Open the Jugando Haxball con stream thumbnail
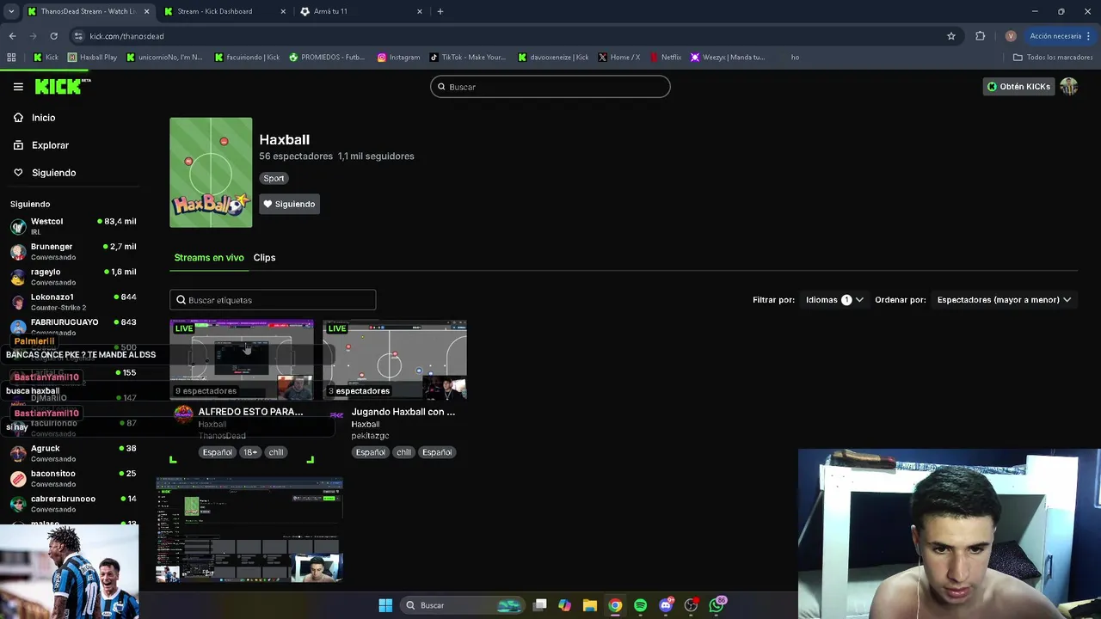This screenshot has width=1101, height=619. coord(395,359)
